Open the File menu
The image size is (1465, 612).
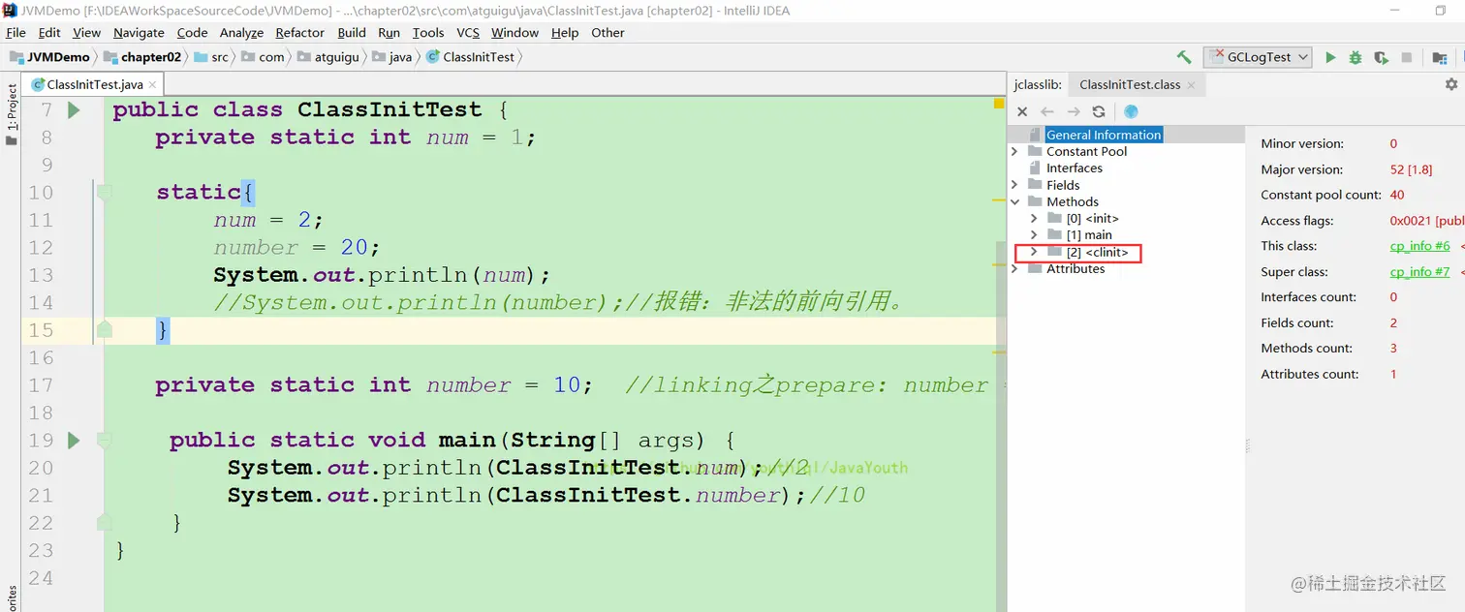pos(16,32)
